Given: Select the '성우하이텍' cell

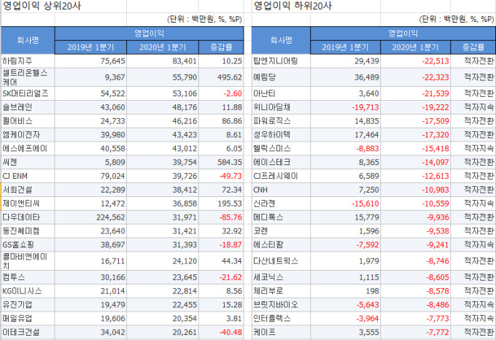Looking at the screenshot, I should (281, 135).
